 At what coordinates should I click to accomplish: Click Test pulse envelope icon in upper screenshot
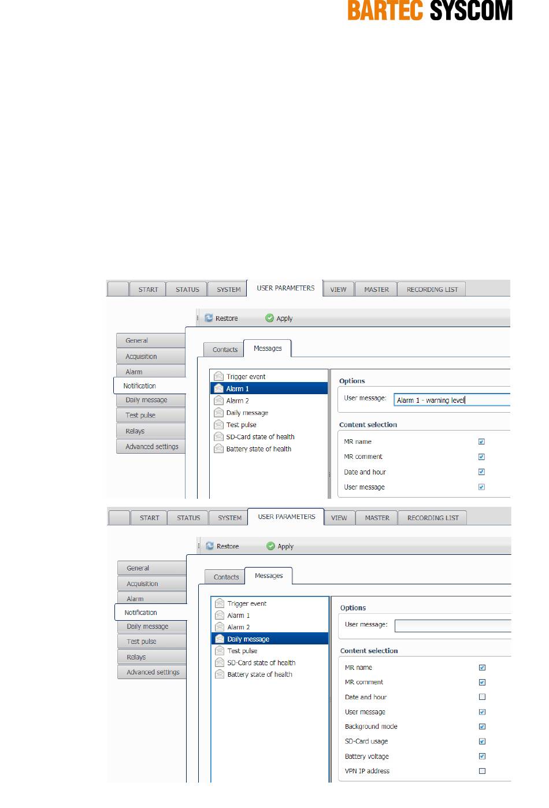point(218,425)
